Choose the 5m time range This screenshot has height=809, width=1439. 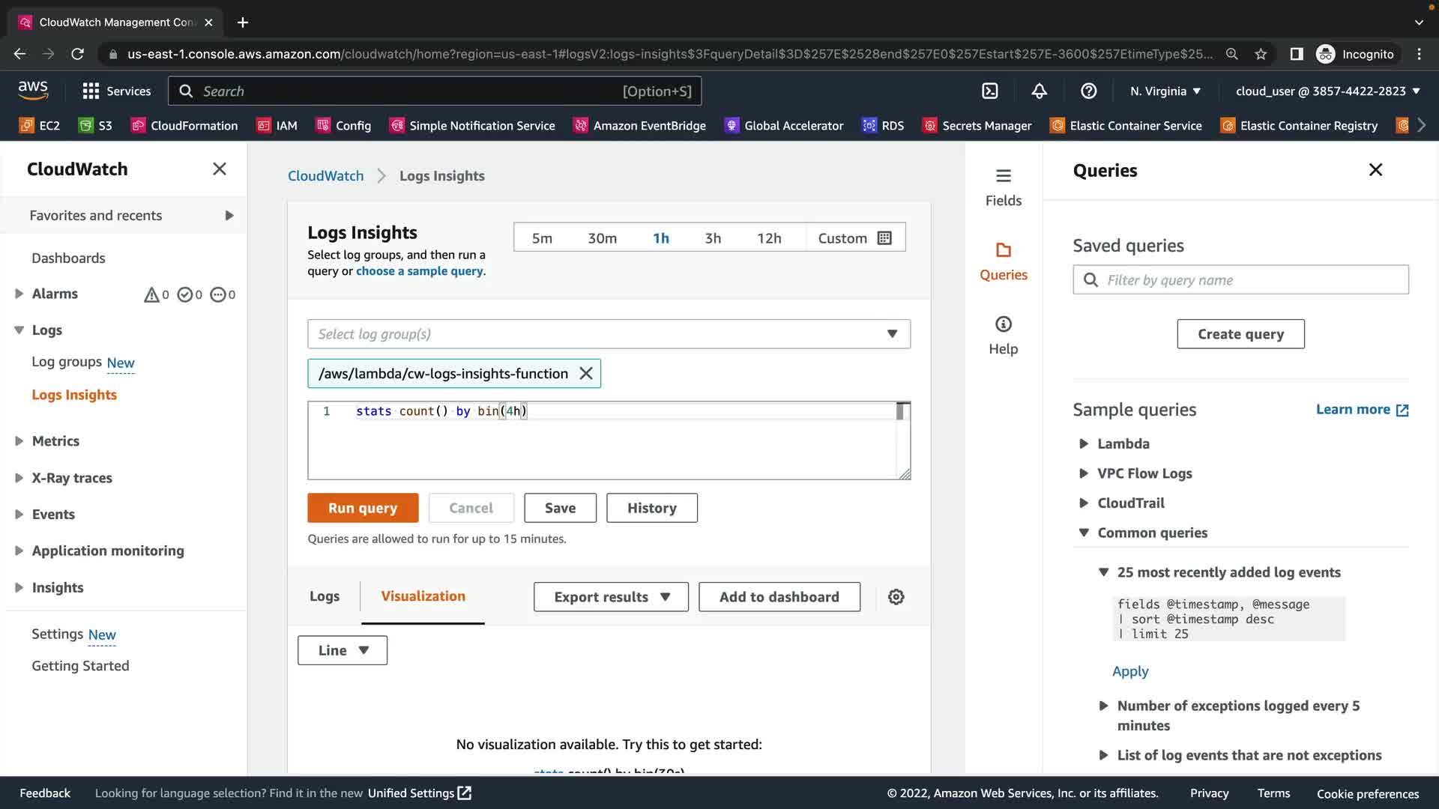(x=541, y=238)
